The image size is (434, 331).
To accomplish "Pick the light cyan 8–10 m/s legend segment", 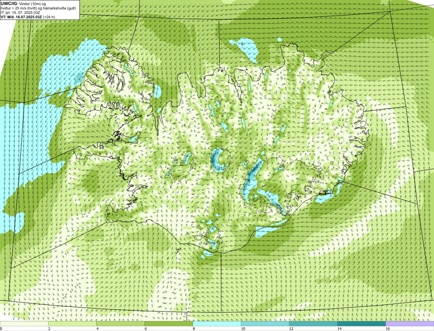I will tap(217, 324).
